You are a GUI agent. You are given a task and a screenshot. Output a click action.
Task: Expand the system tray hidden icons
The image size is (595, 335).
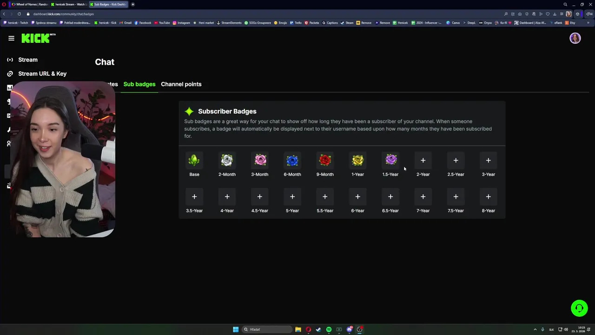(535, 329)
